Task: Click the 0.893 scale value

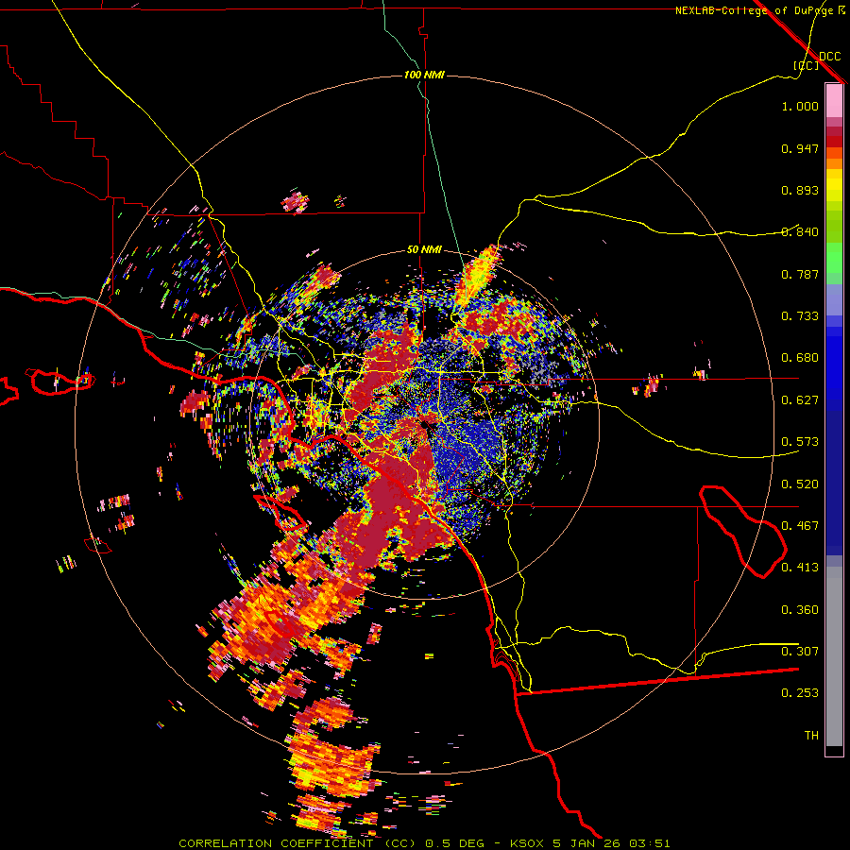Action: coord(800,190)
